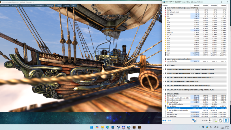This screenshot has width=231, height=130.
Task: Select the GPU órajel row
Action: click(x=196, y=112)
